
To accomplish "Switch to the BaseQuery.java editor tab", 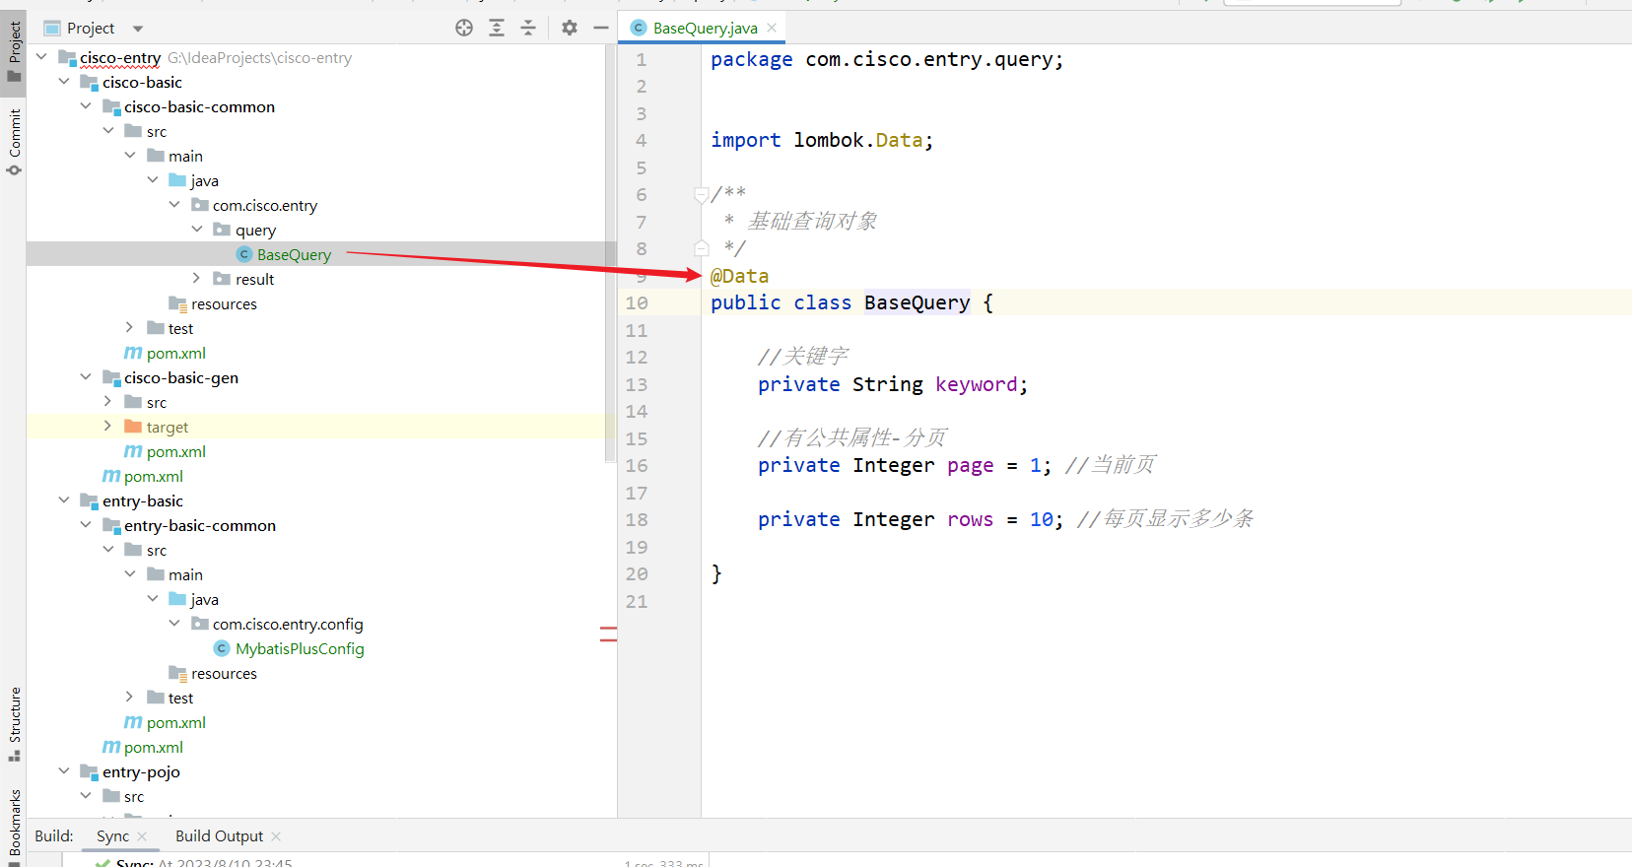I will click(705, 28).
